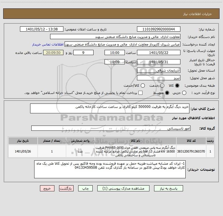Click the remaining time 20:09:50 field
The height and width of the screenshot is (216, 223).
click(x=53, y=52)
